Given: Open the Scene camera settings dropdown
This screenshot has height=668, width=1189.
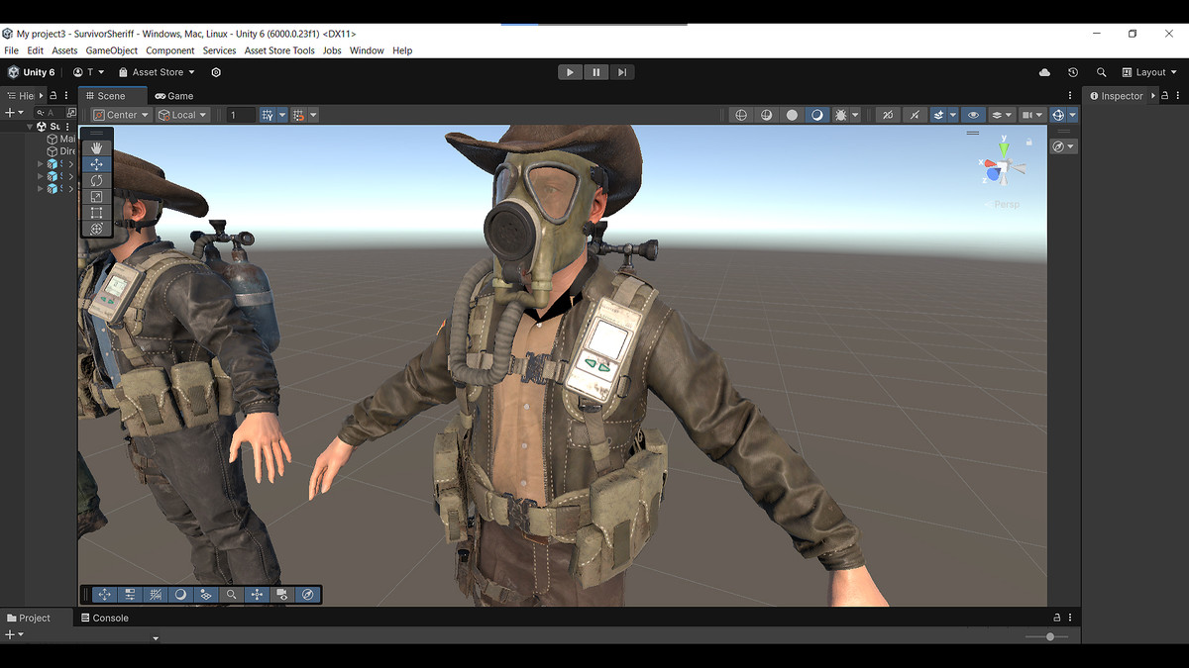Looking at the screenshot, I should coord(1032,115).
